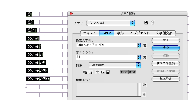Click the blue 検索 button
Viewport: 189px width, 100px height.
click(166, 48)
